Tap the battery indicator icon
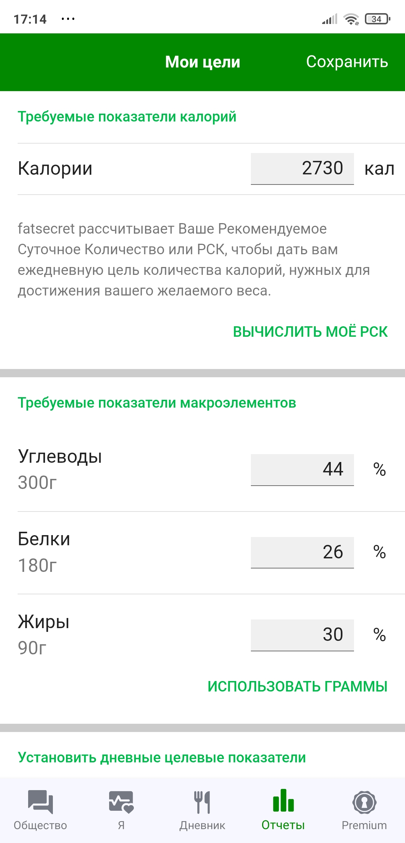405x843 pixels. [x=377, y=19]
